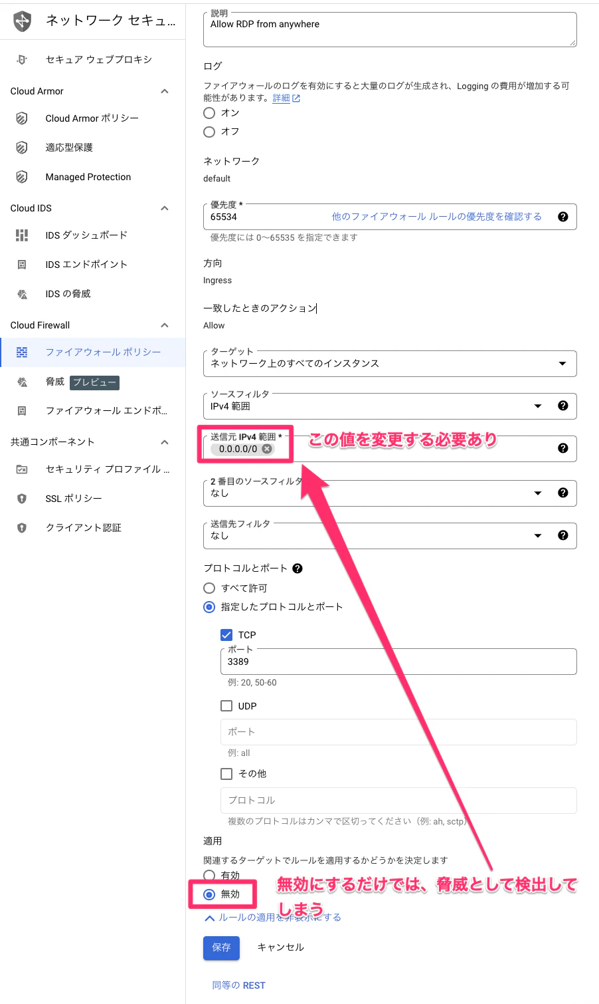The image size is (599, 1004).
Task: Click the その他 プロトコル input field
Action: pos(398,801)
